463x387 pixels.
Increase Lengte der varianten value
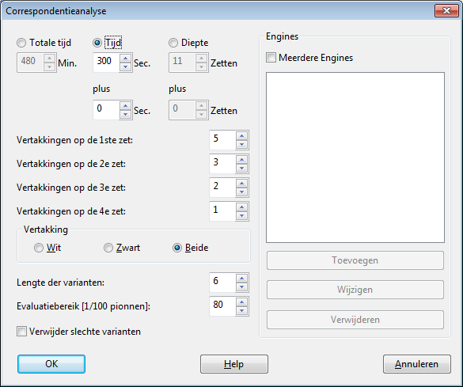(242, 278)
